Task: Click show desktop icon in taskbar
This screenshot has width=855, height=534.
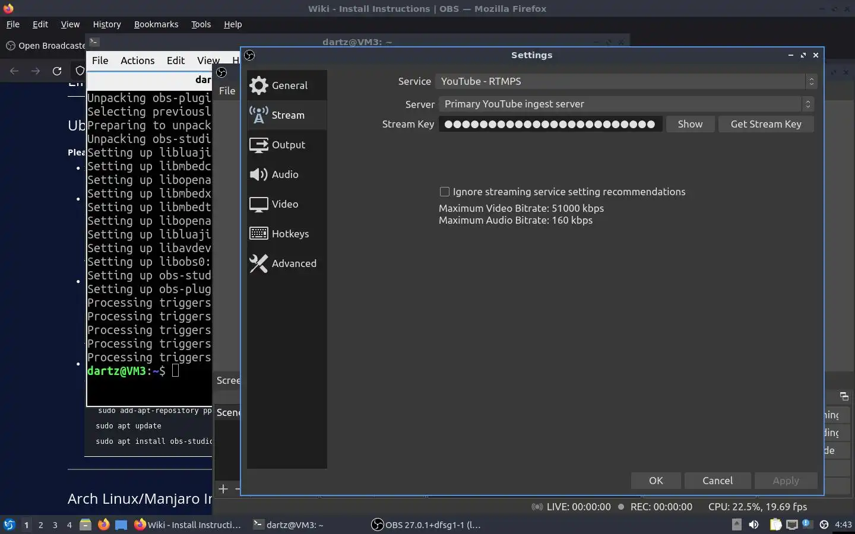Action: click(x=121, y=525)
